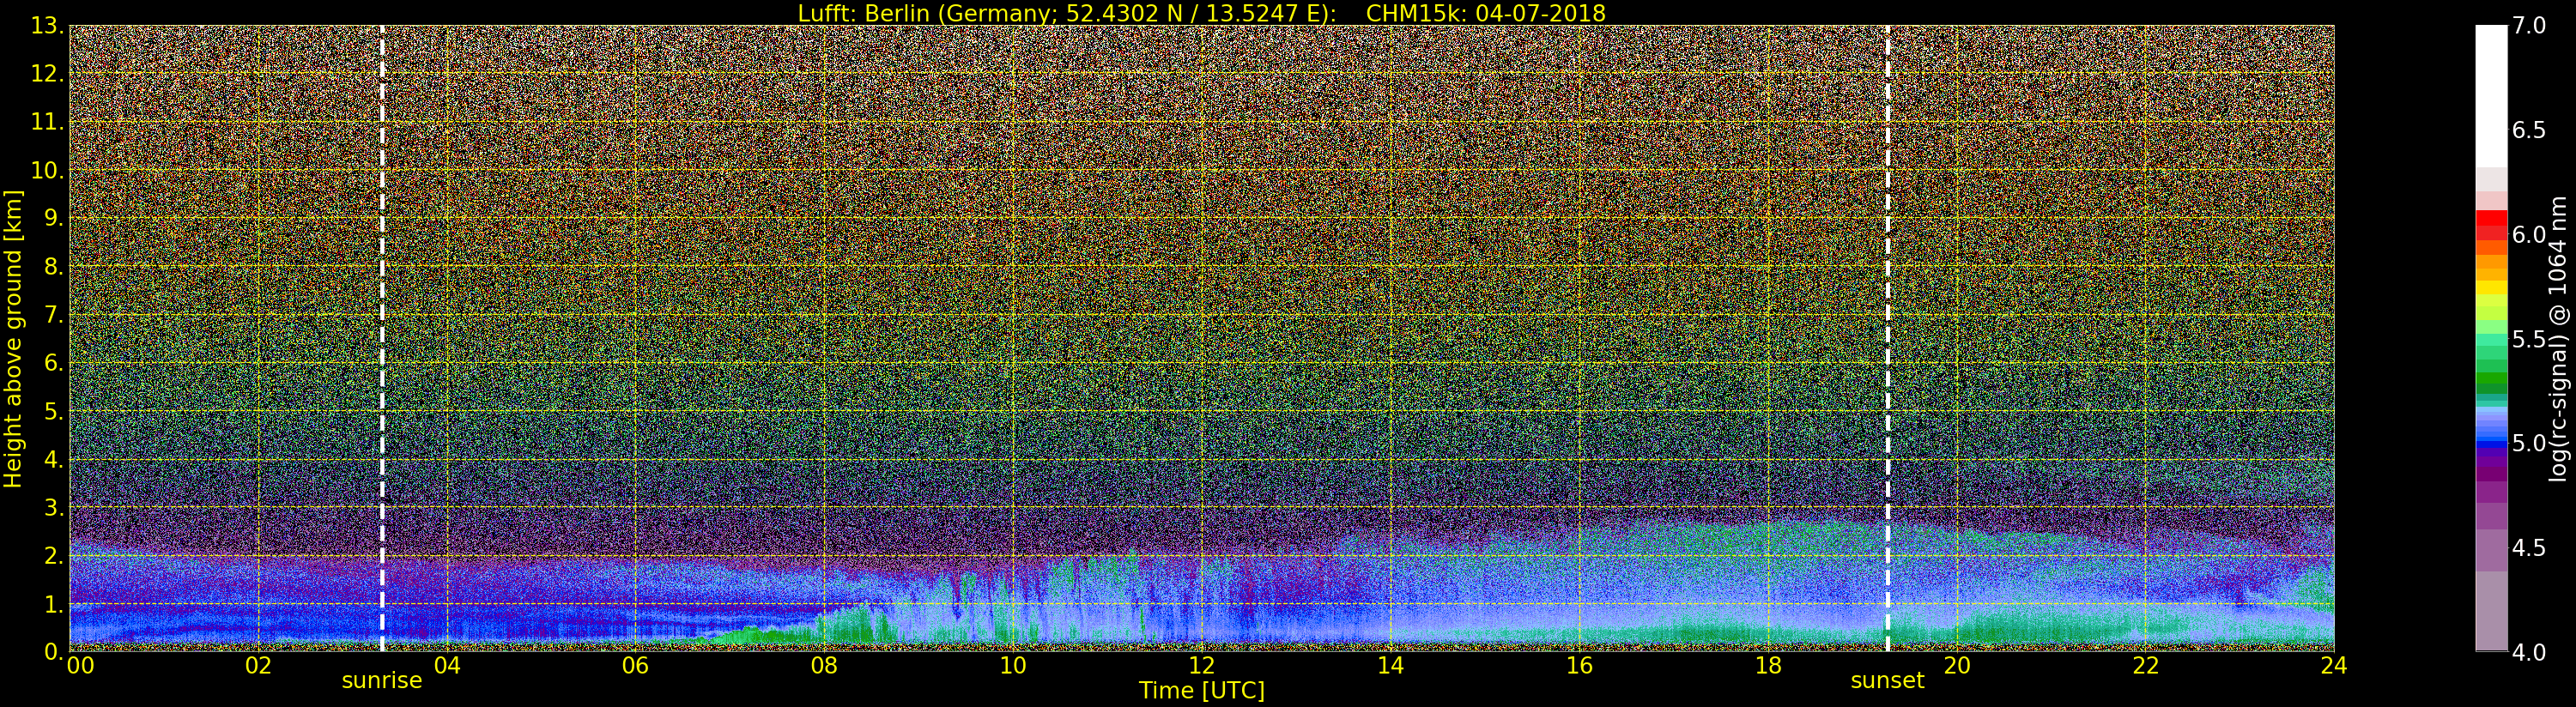Image resolution: width=2576 pixels, height=707 pixels.
Task: Click the colorbar tick value '4.0'
Action: [x=2529, y=652]
